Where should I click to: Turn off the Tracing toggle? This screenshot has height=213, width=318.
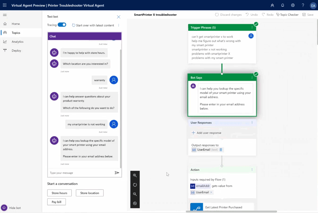pos(62,25)
